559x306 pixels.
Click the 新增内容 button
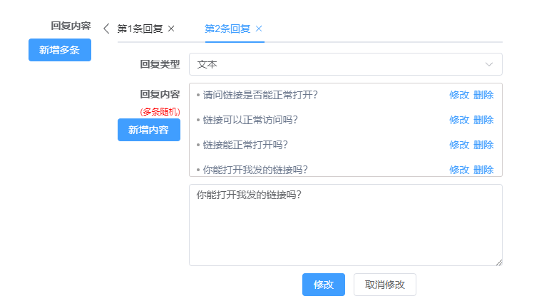148,130
